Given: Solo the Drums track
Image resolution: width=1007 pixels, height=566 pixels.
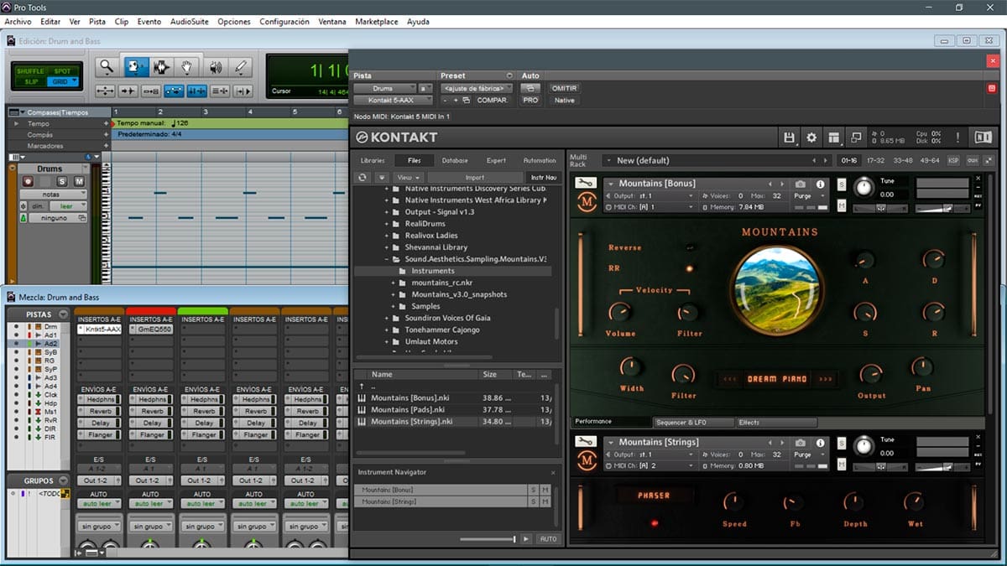Looking at the screenshot, I should [x=62, y=181].
